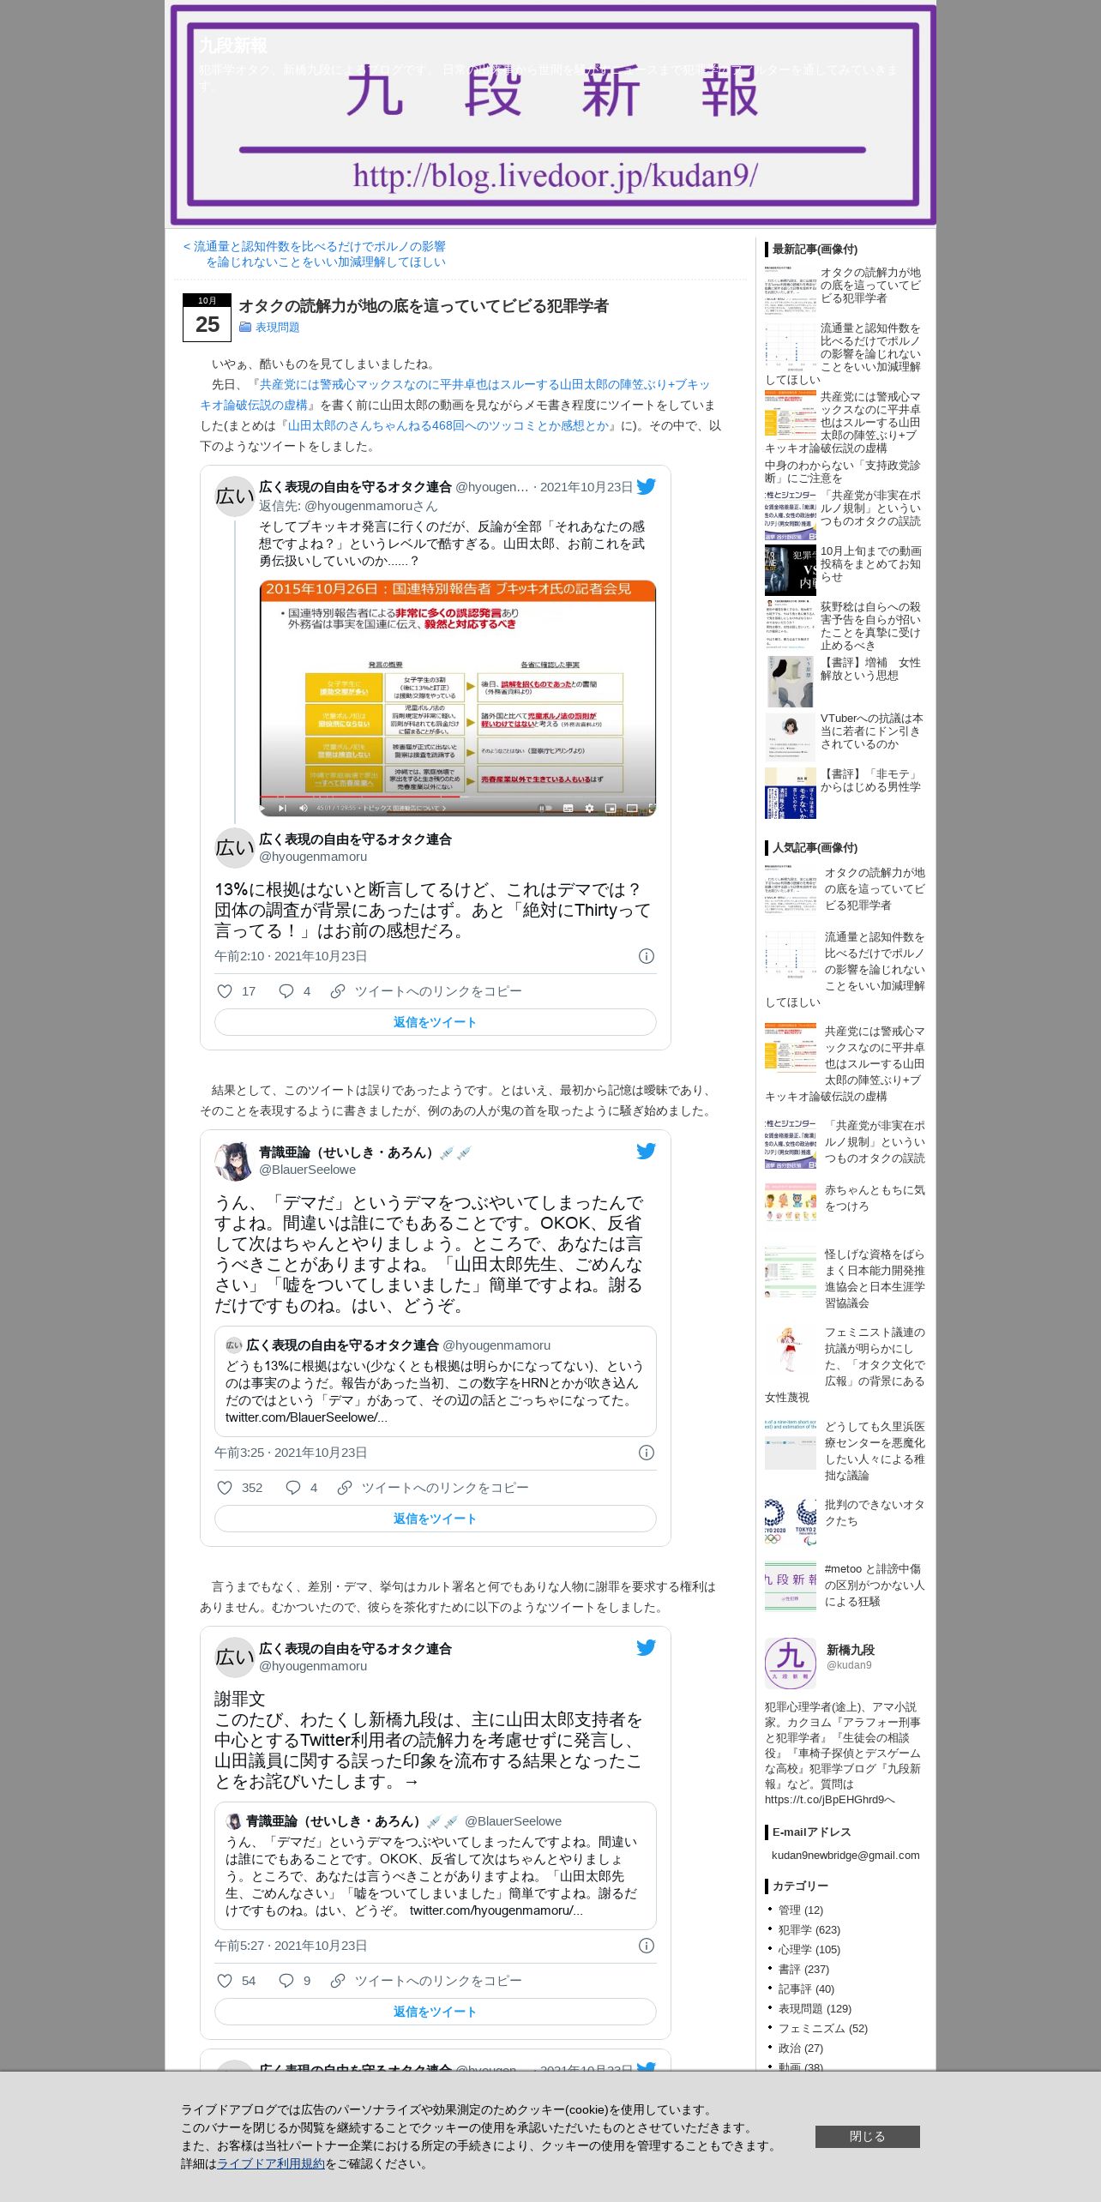Click reply bubble showing 9 replies
1101x2202 pixels.
(x=286, y=1981)
